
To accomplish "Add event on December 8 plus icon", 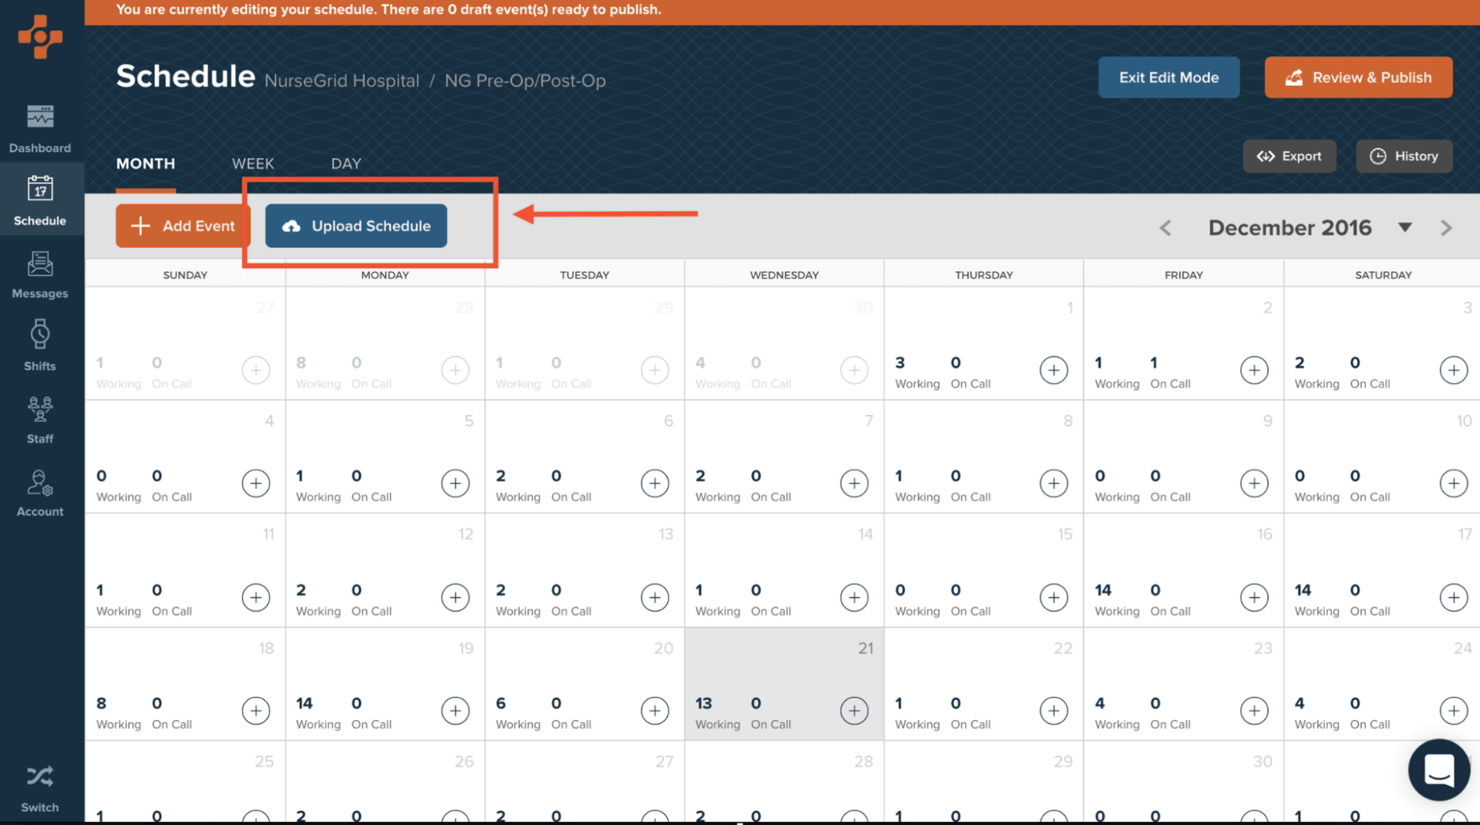I will [1054, 483].
